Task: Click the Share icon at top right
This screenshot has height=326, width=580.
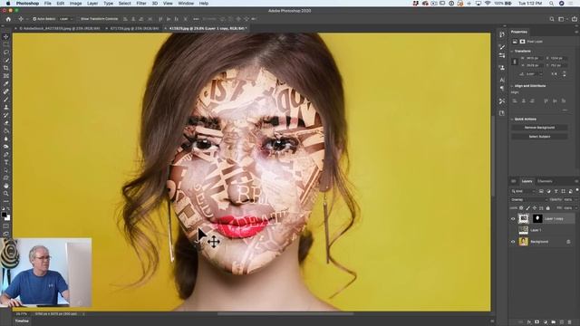Action: tap(574, 19)
